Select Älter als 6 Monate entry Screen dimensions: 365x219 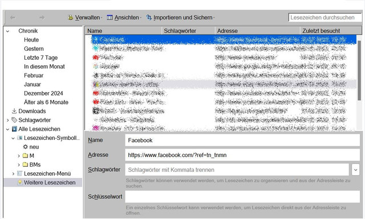click(x=46, y=102)
